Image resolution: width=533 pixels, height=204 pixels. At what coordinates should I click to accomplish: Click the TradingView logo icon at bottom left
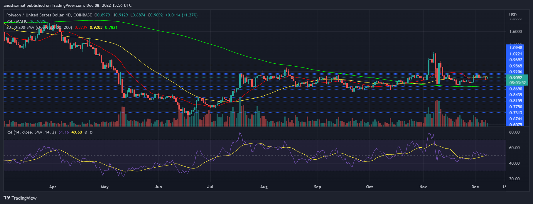pos(7,198)
